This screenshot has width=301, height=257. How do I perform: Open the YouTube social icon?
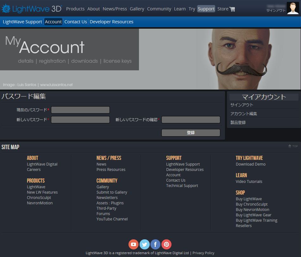tap(134, 244)
